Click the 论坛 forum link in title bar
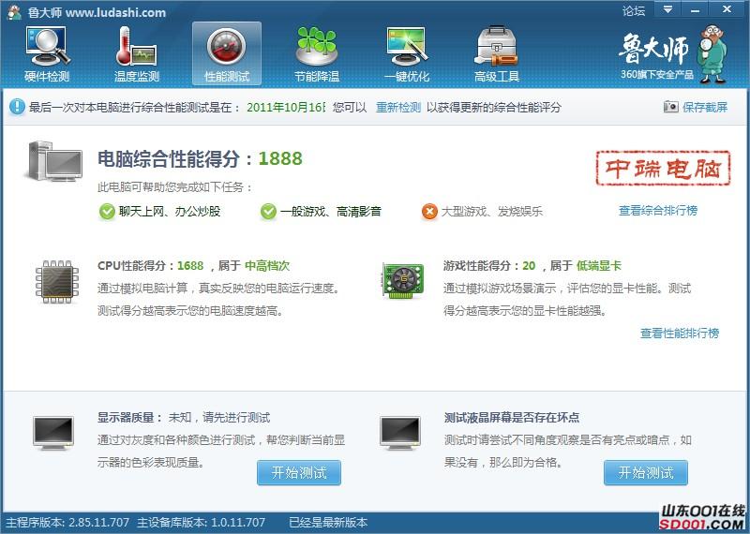Screen dimensions: 750x534 pyautogui.click(x=634, y=11)
